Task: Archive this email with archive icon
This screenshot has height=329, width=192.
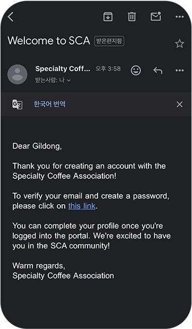Action: 108,17
